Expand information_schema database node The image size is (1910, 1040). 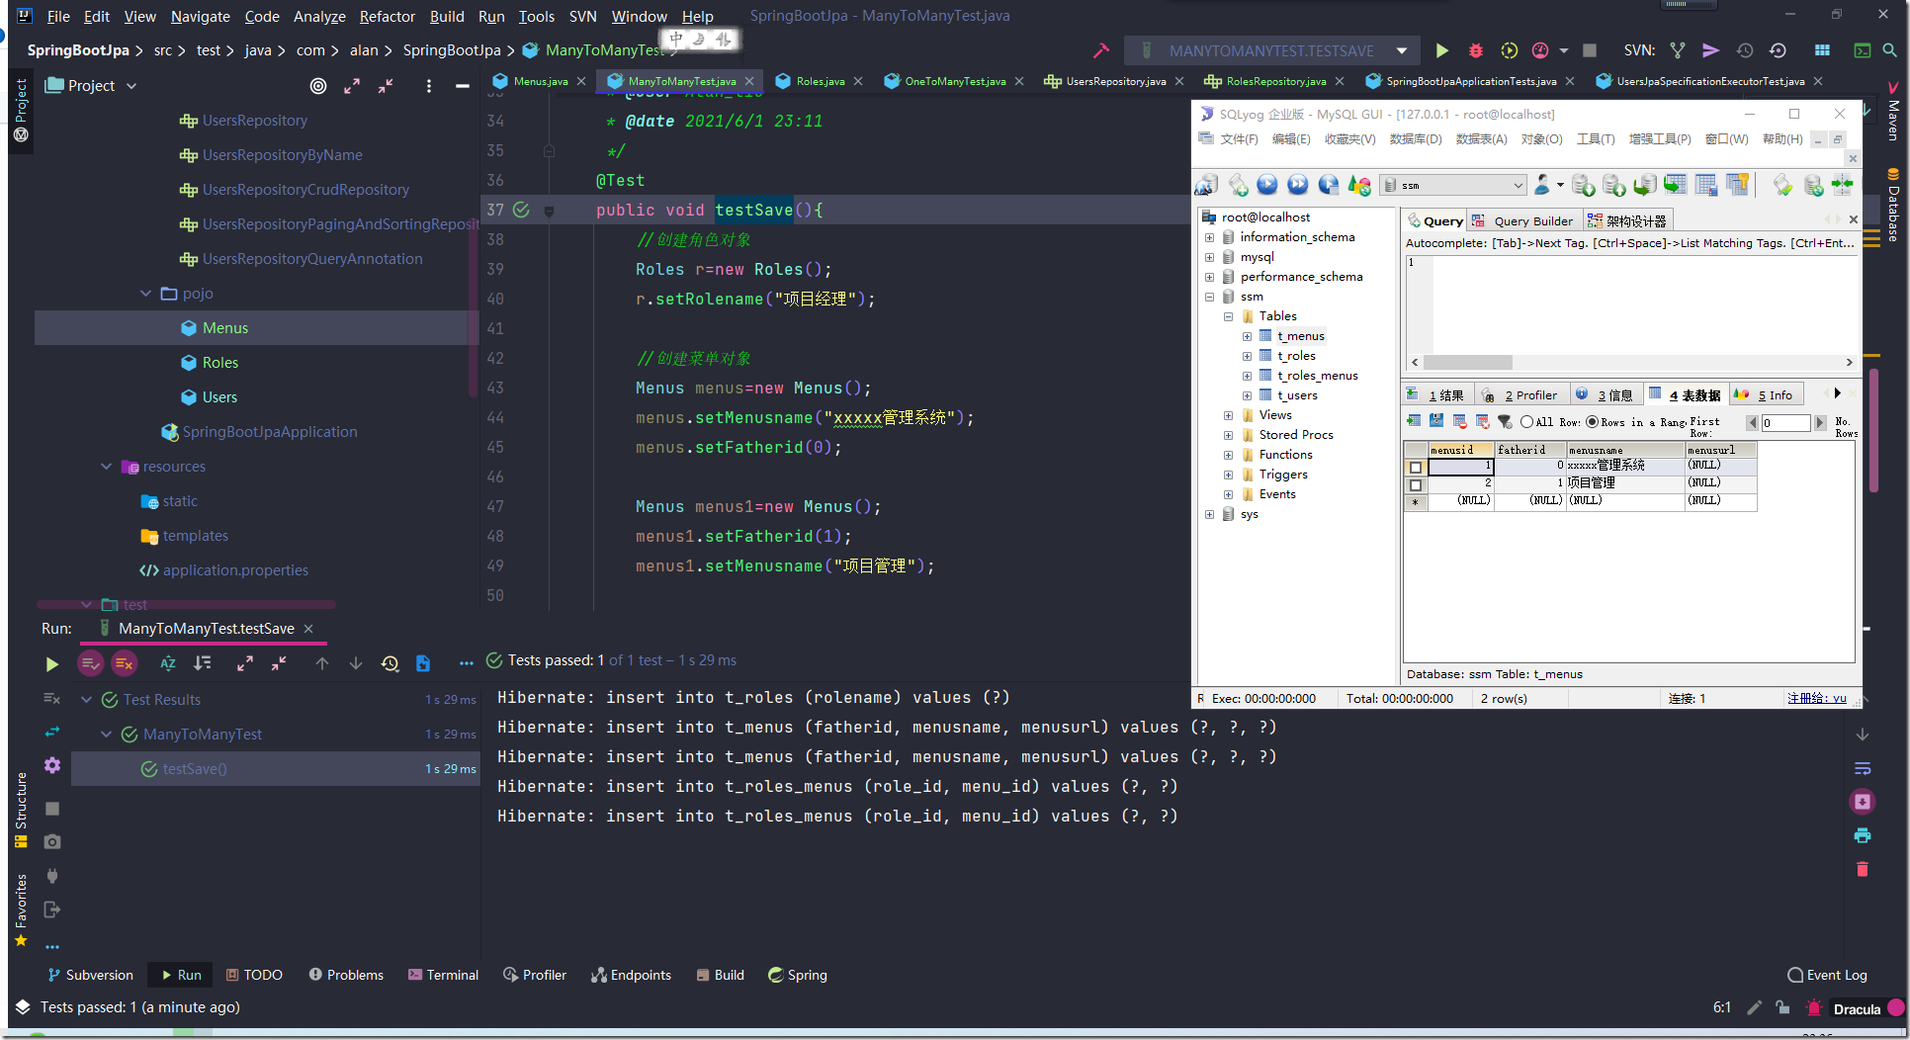tap(1209, 237)
